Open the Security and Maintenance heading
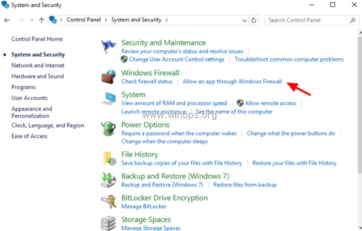 163,43
